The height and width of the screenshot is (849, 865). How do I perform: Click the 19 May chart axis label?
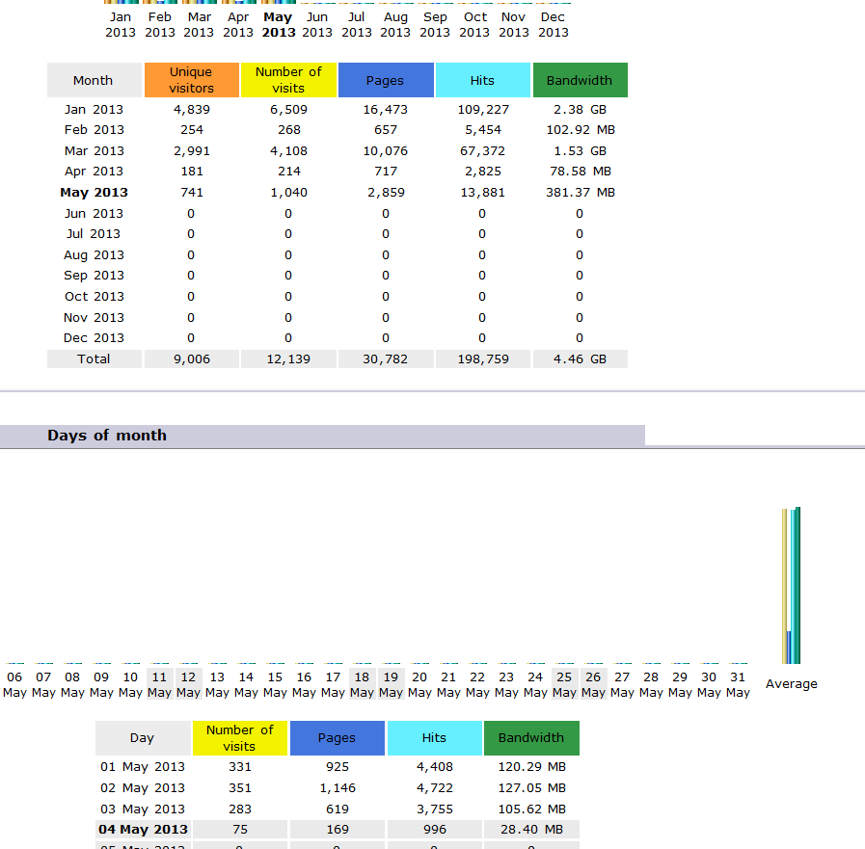pyautogui.click(x=391, y=684)
